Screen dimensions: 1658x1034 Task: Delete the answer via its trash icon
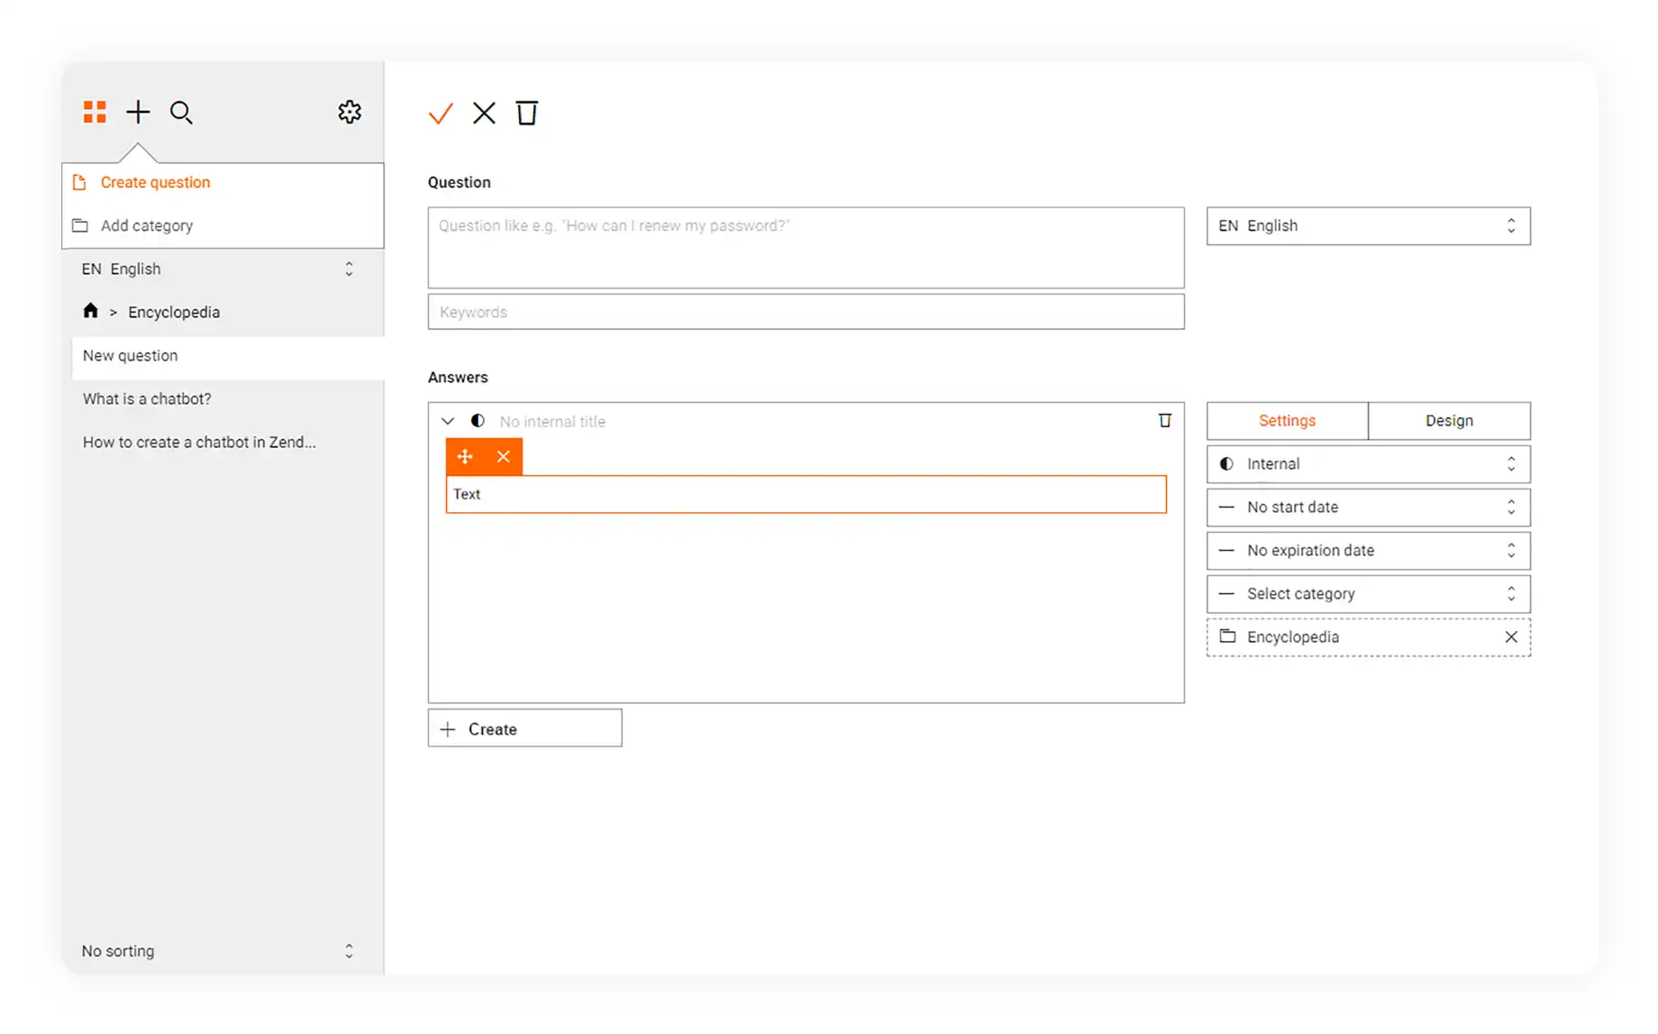(1165, 420)
